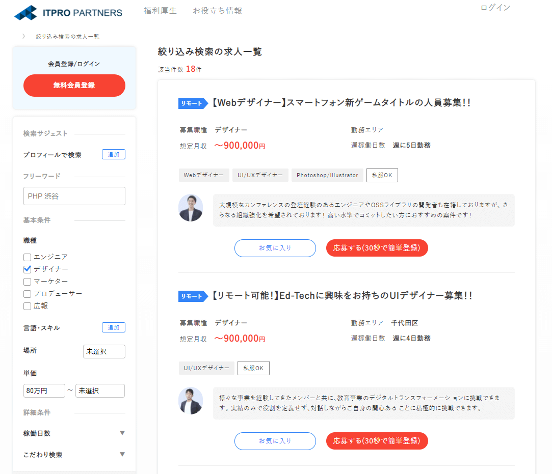Screen dimensions: 552x474
Task: Click the ログイン link
Action: [494, 8]
